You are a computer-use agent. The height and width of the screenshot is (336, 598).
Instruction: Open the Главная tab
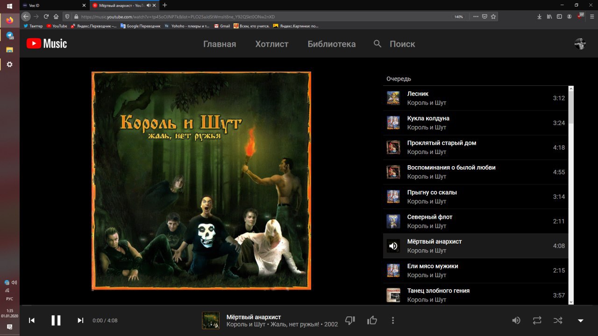click(220, 44)
